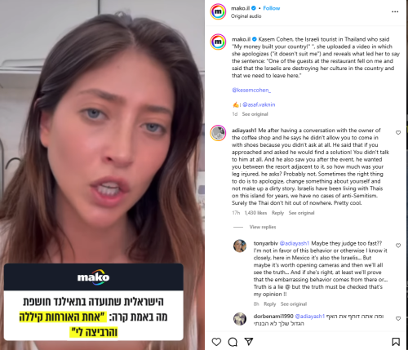This screenshot has width=408, height=350.
Task: Open the @kesemcohen_ mention link
Action: pyautogui.click(x=251, y=90)
